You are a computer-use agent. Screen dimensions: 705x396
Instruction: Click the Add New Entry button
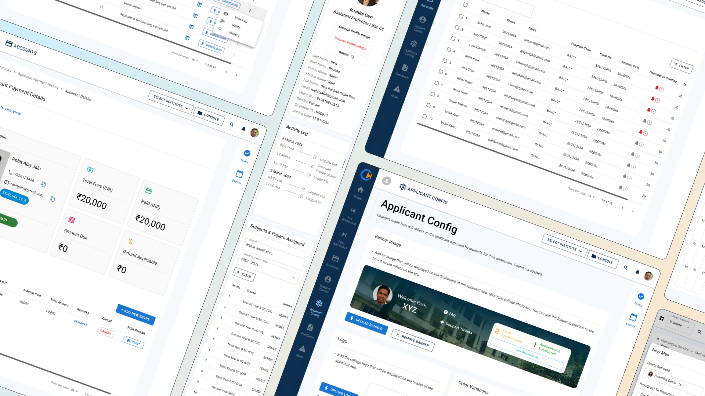(x=136, y=315)
